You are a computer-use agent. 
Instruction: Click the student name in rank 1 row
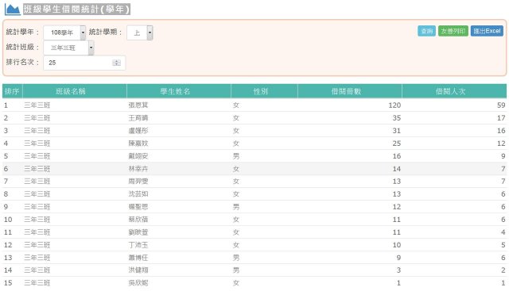tap(138, 105)
